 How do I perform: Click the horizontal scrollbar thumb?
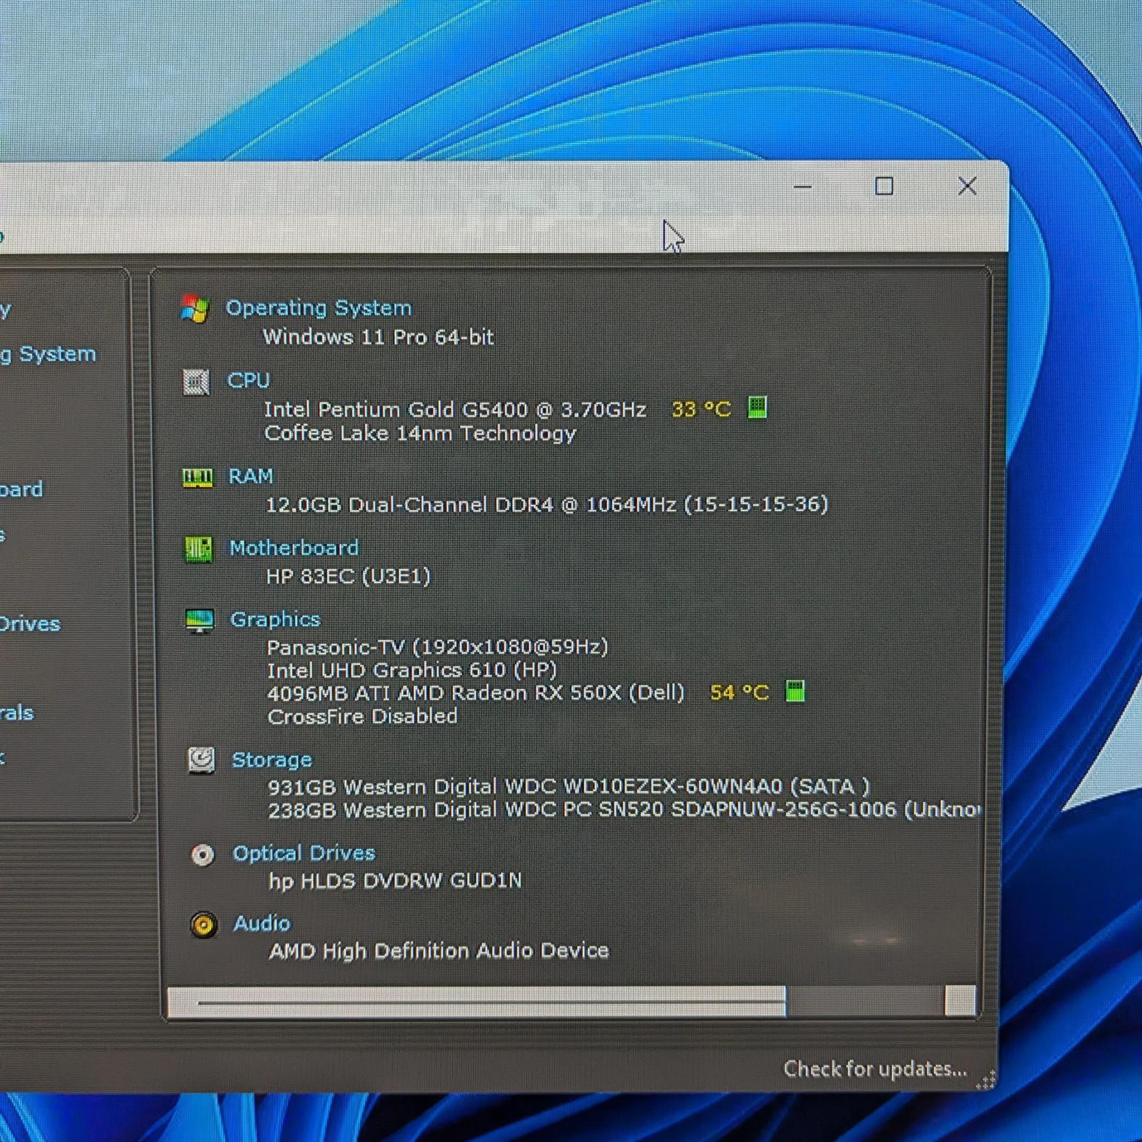(478, 1001)
